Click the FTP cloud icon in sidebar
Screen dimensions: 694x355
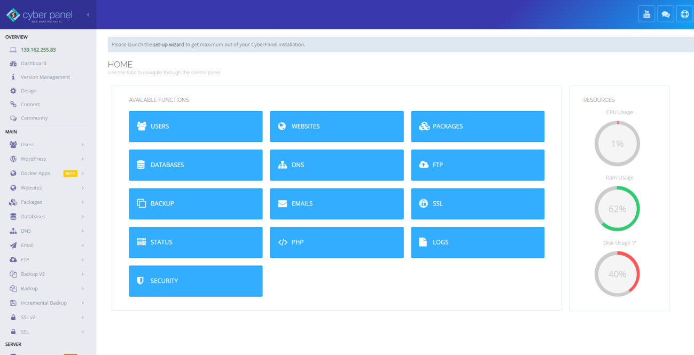click(x=13, y=260)
